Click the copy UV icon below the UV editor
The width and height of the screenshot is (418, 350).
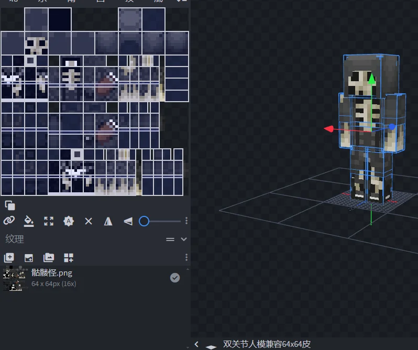pos(10,205)
